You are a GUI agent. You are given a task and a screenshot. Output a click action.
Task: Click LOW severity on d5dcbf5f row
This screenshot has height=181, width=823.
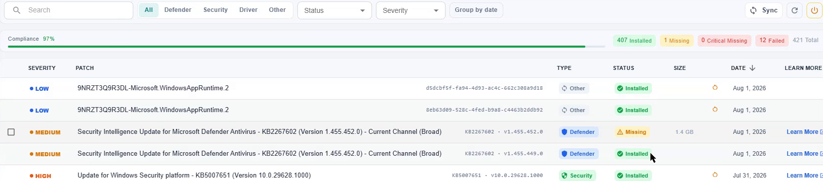click(x=39, y=89)
